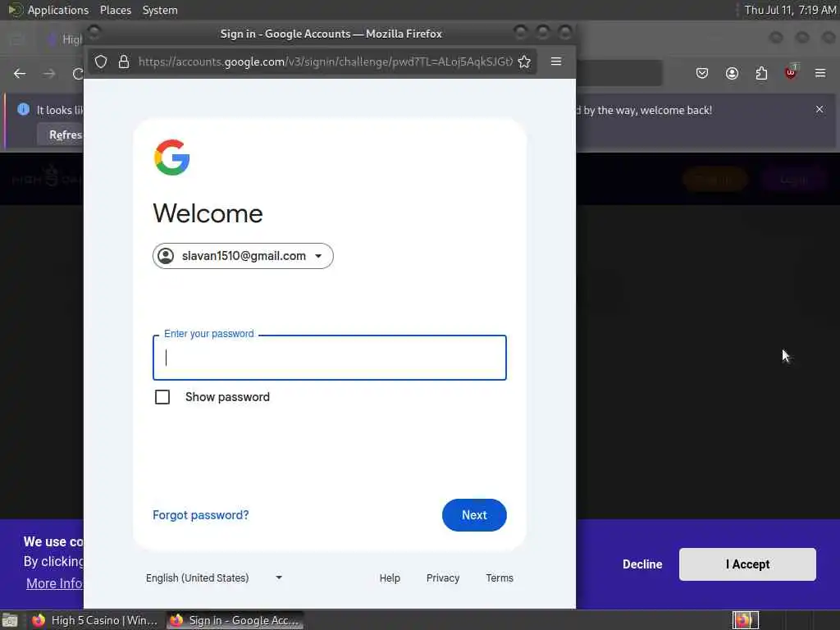Screen dimensions: 840x630
Task: Dismiss the welcome back notification bar
Action: pyautogui.click(x=819, y=109)
